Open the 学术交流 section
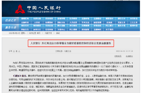 pyautogui.click(x=85, y=22)
